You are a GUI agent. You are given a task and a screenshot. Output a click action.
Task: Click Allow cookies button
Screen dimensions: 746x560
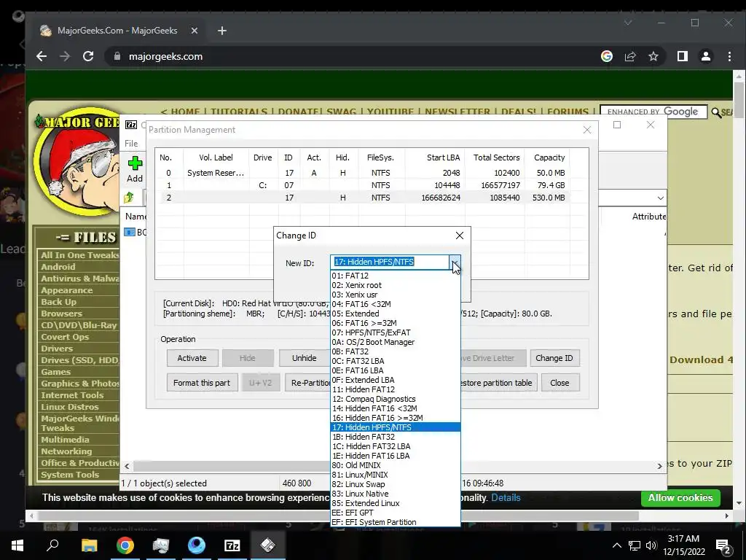click(x=680, y=497)
